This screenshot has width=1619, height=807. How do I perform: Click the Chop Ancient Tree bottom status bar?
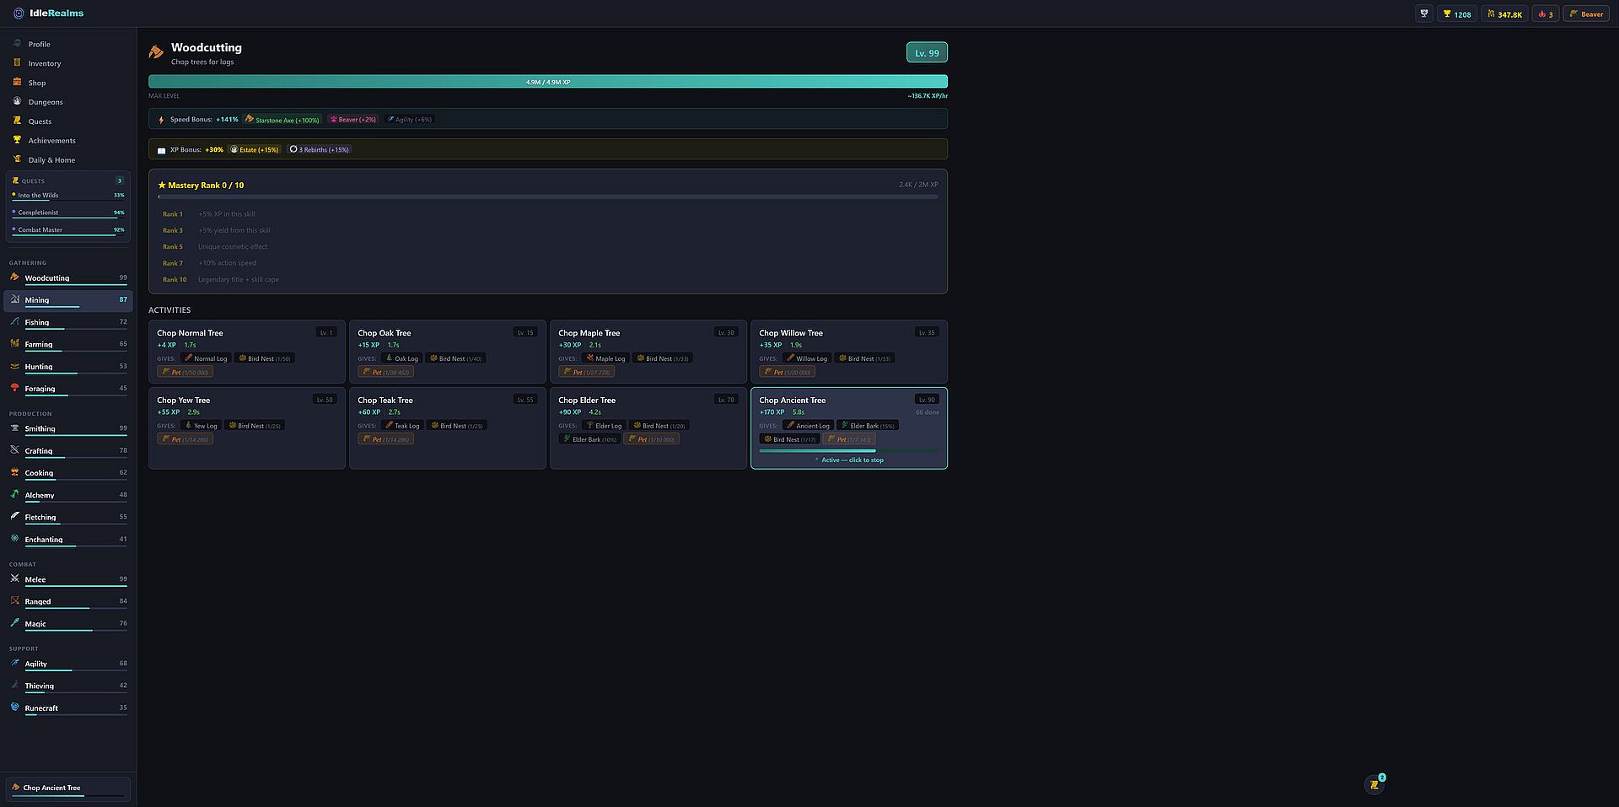(67, 788)
